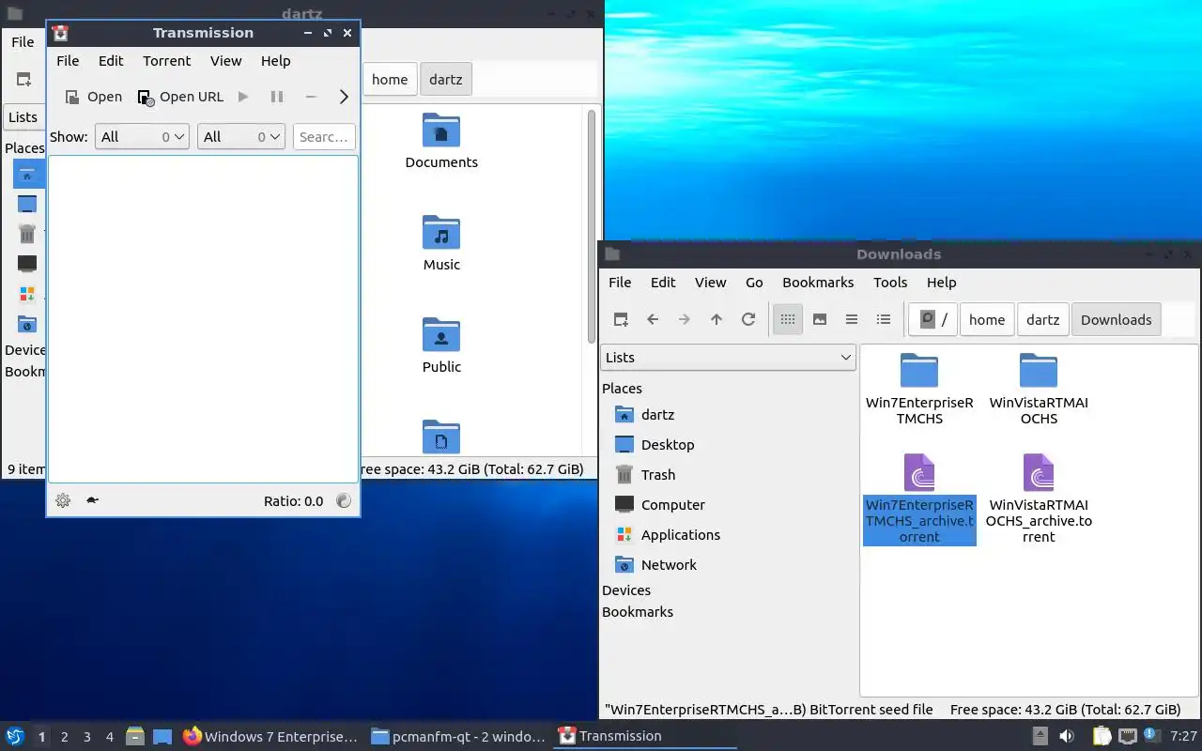This screenshot has height=751, width=1202.
Task: Open the Win7EnterpriseRTMCHS folder
Action: 919,390
